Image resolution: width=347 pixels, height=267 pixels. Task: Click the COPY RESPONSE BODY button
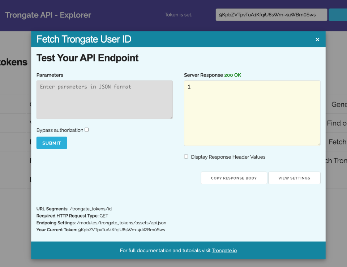click(x=234, y=178)
